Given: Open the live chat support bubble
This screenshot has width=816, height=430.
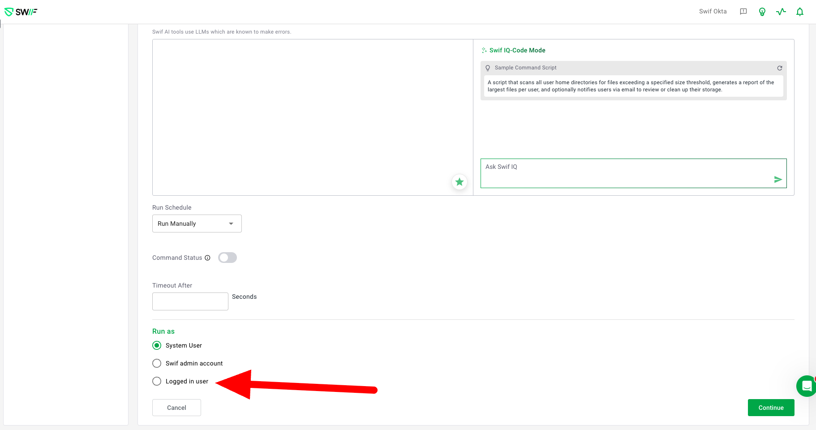Looking at the screenshot, I should pyautogui.click(x=806, y=386).
